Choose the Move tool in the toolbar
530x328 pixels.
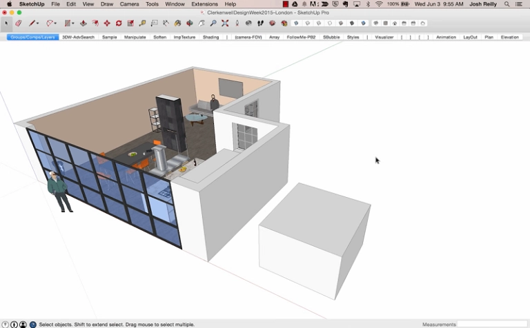click(x=107, y=23)
